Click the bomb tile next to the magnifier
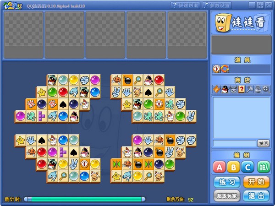Screen dimensions: 275x206 click(x=127, y=80)
